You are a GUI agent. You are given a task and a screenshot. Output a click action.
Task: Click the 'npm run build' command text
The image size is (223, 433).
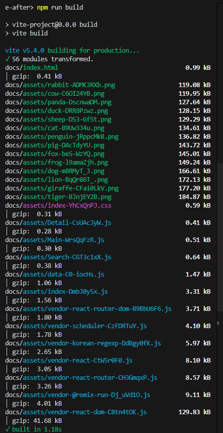[60, 8]
